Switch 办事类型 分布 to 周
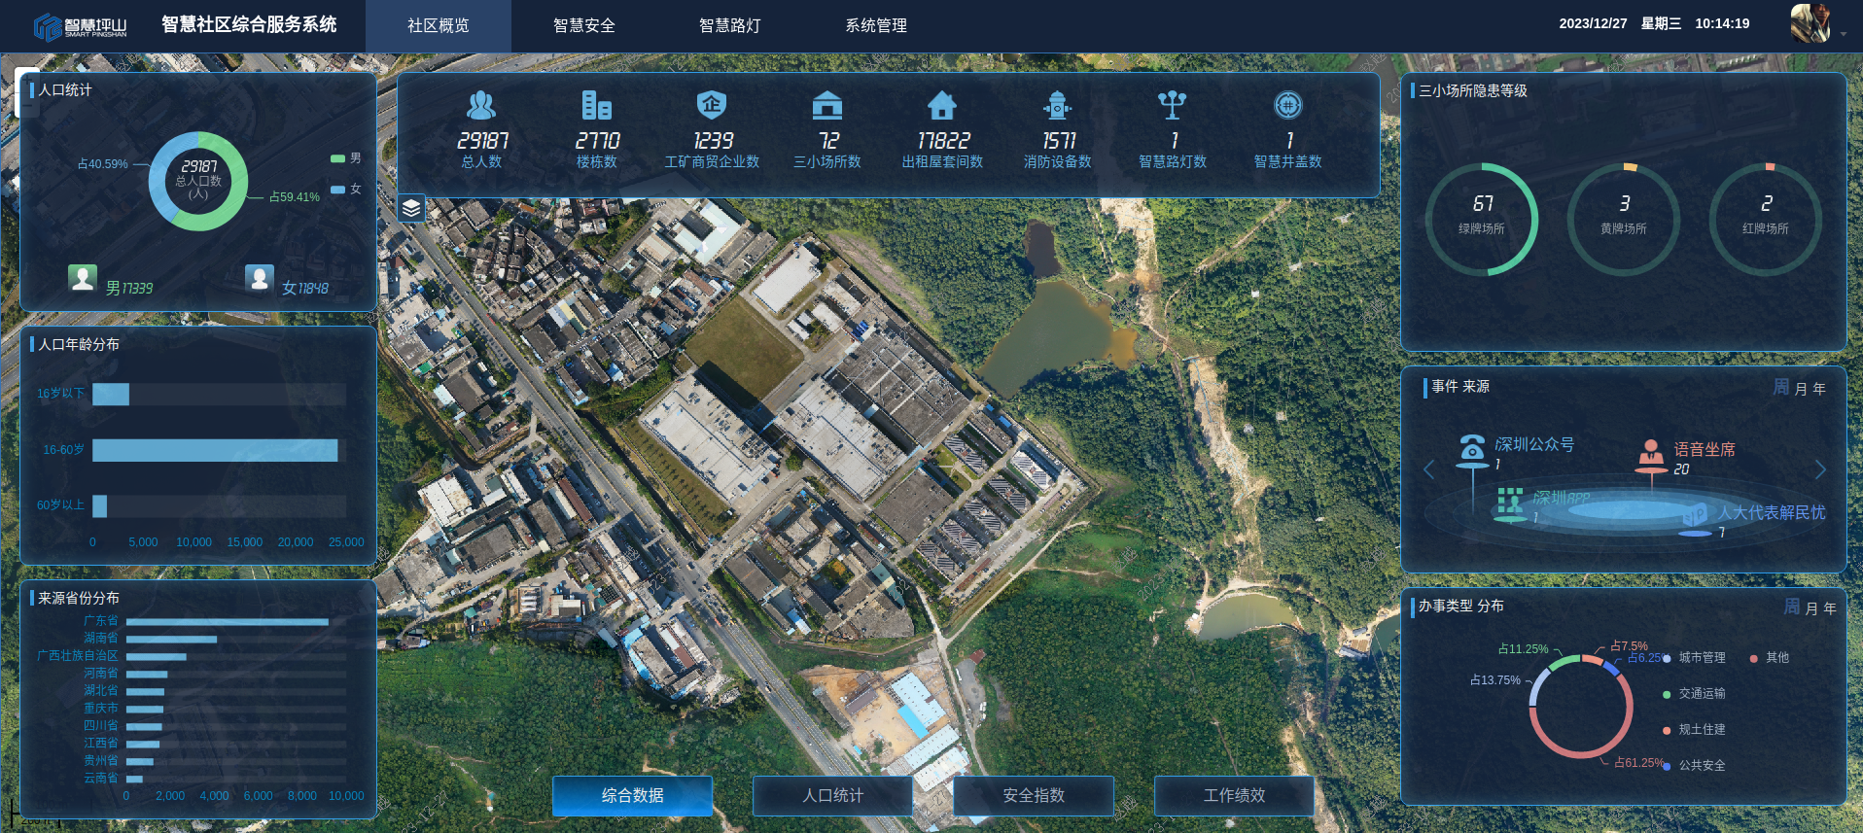Image resolution: width=1863 pixels, height=833 pixels. click(x=1792, y=607)
